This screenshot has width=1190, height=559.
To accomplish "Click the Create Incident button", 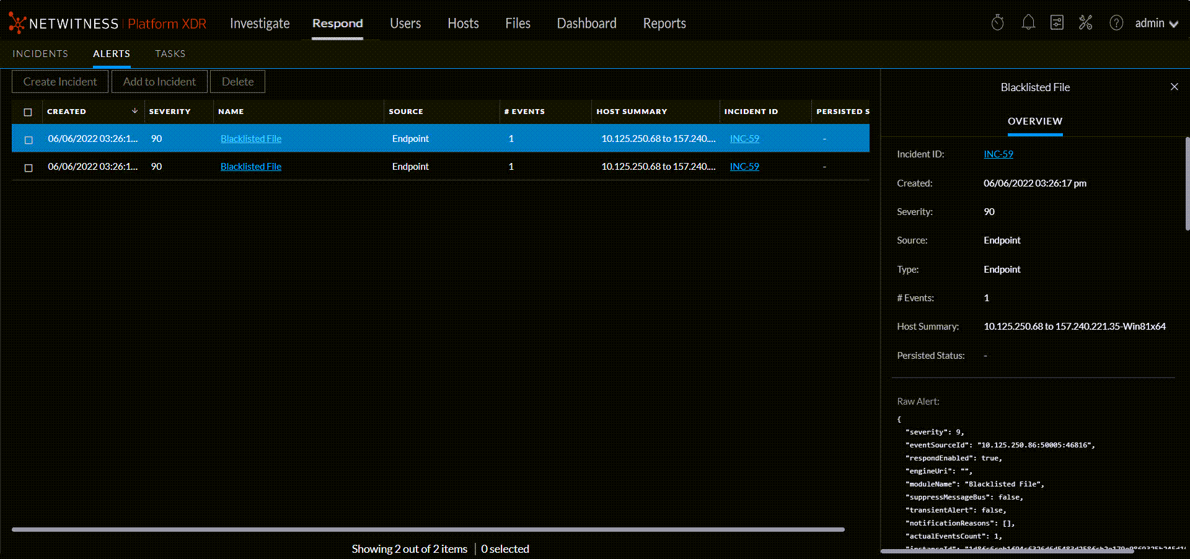I will pos(60,82).
